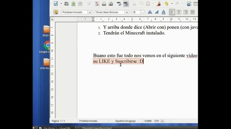Click the Copy icon

(141, 4)
